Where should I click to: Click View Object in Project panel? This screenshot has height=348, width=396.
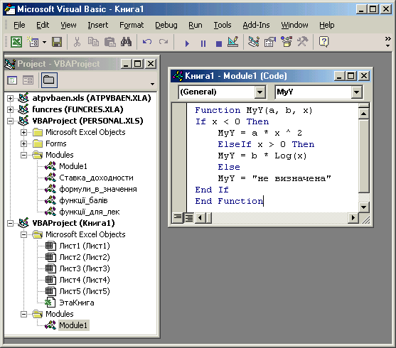click(28, 80)
